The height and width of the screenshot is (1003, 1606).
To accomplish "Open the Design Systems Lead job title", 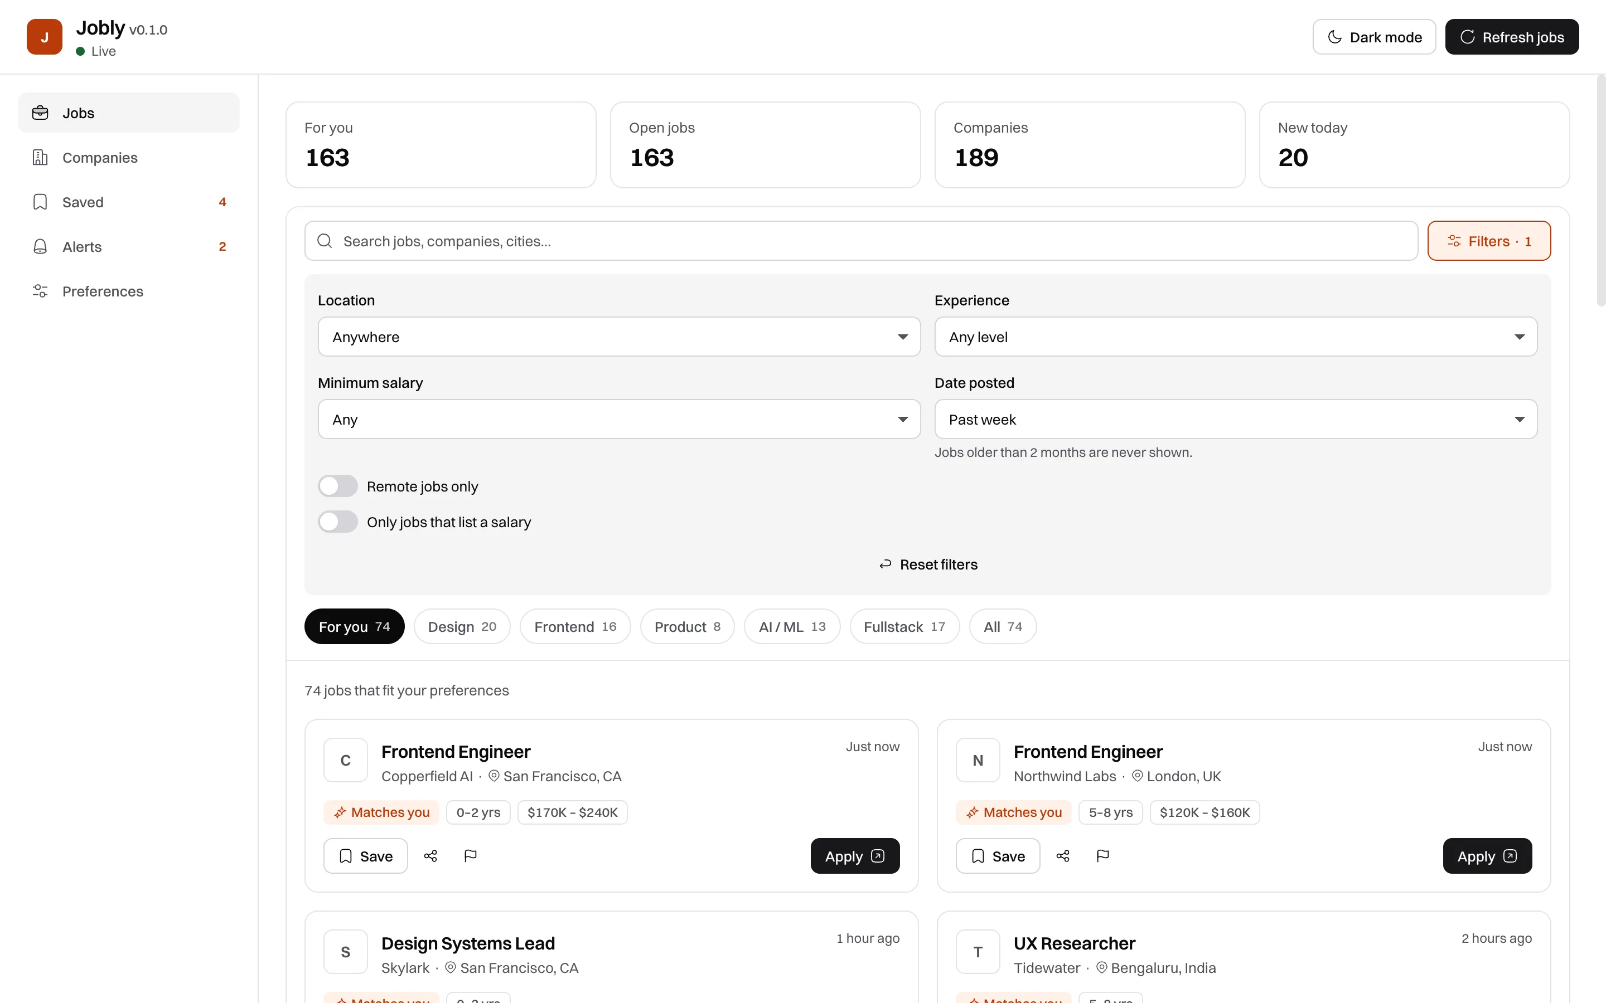I will 468,943.
